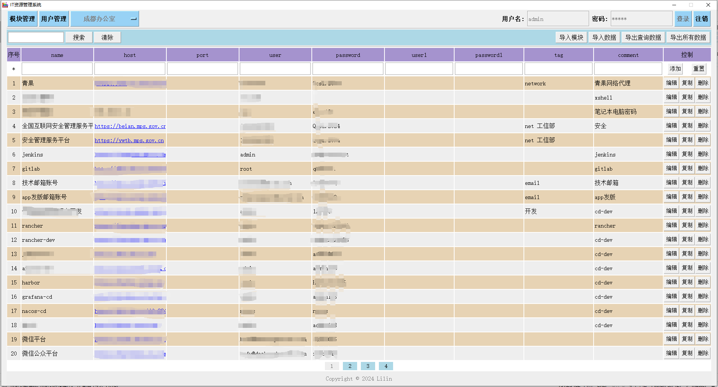This screenshot has height=387, width=718.
Task: Delete the 青果 row
Action: coord(703,83)
